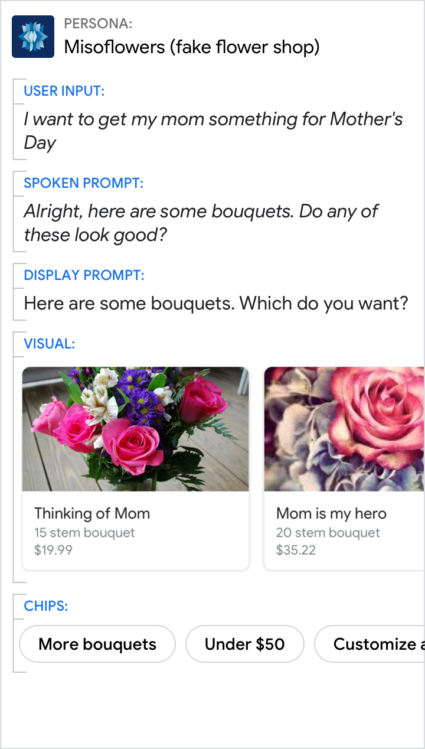The height and width of the screenshot is (749, 425).
Task: Select the "Under $50" chip
Action: [244, 644]
